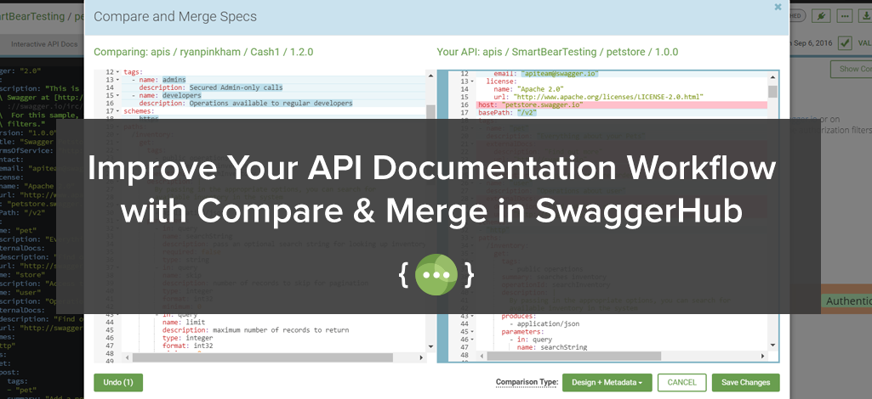
Task: Click right arrow of right editor horizontal scrollbar
Action: point(763,356)
